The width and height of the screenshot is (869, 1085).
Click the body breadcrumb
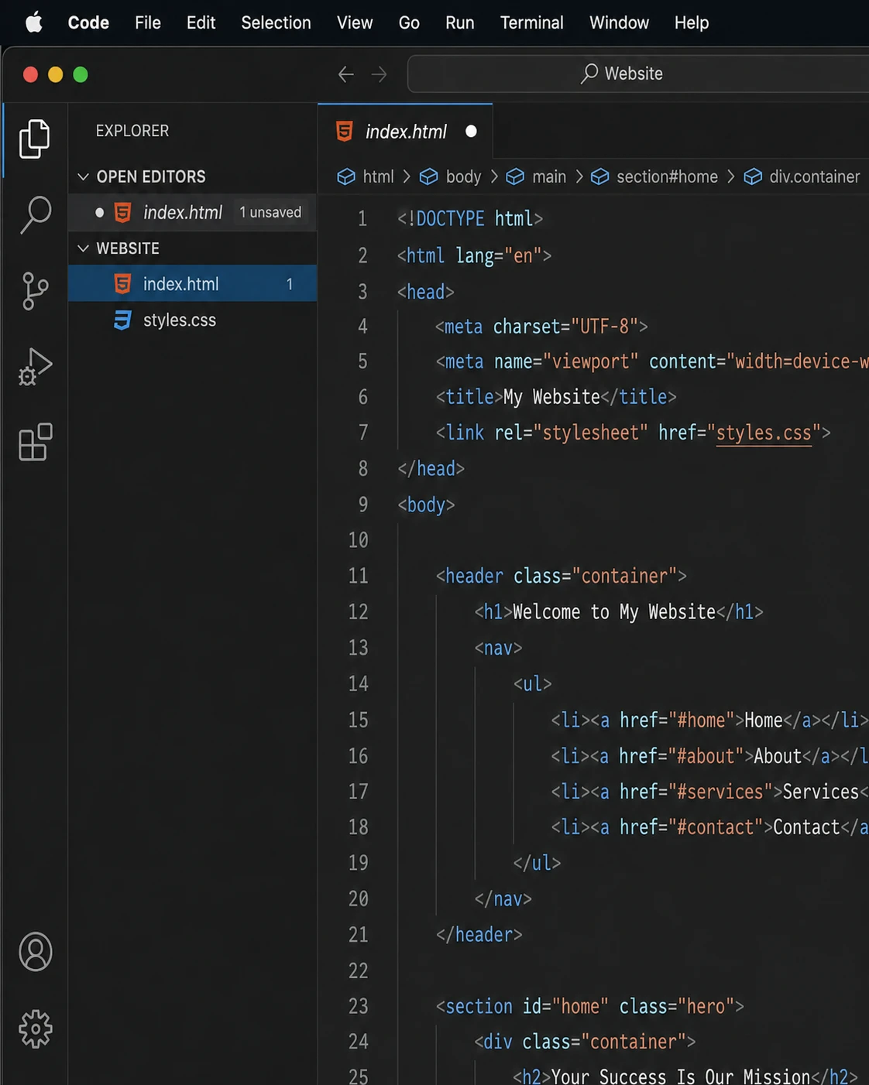pos(463,176)
